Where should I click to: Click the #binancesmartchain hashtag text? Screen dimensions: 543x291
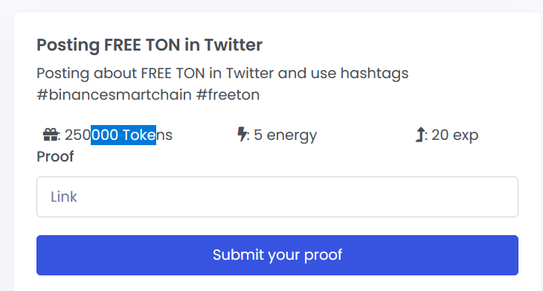click(x=114, y=95)
